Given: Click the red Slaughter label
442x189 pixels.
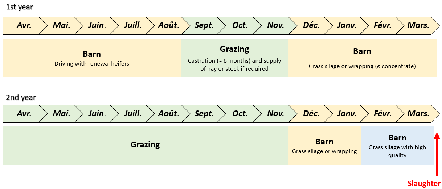Looking at the screenshot, I should tap(424, 184).
